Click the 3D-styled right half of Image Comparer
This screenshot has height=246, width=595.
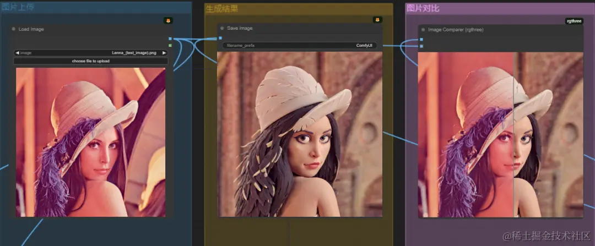coord(549,135)
